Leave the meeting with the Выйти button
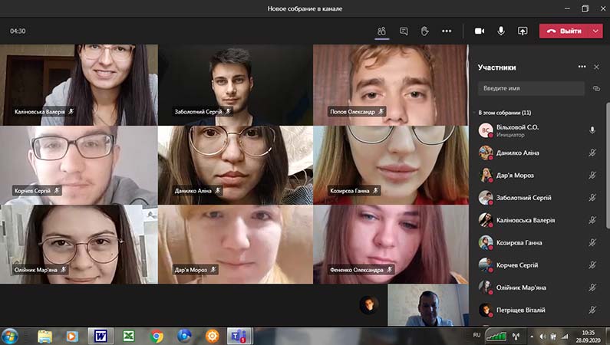The height and width of the screenshot is (345, 610). 565,31
